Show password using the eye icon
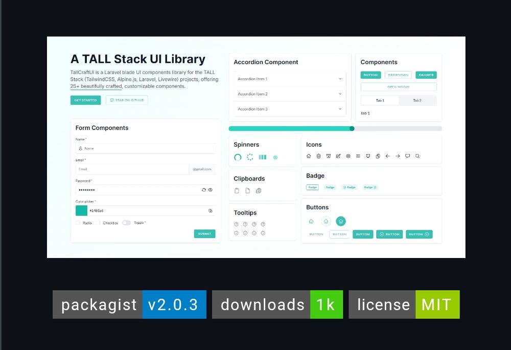 pos(210,190)
